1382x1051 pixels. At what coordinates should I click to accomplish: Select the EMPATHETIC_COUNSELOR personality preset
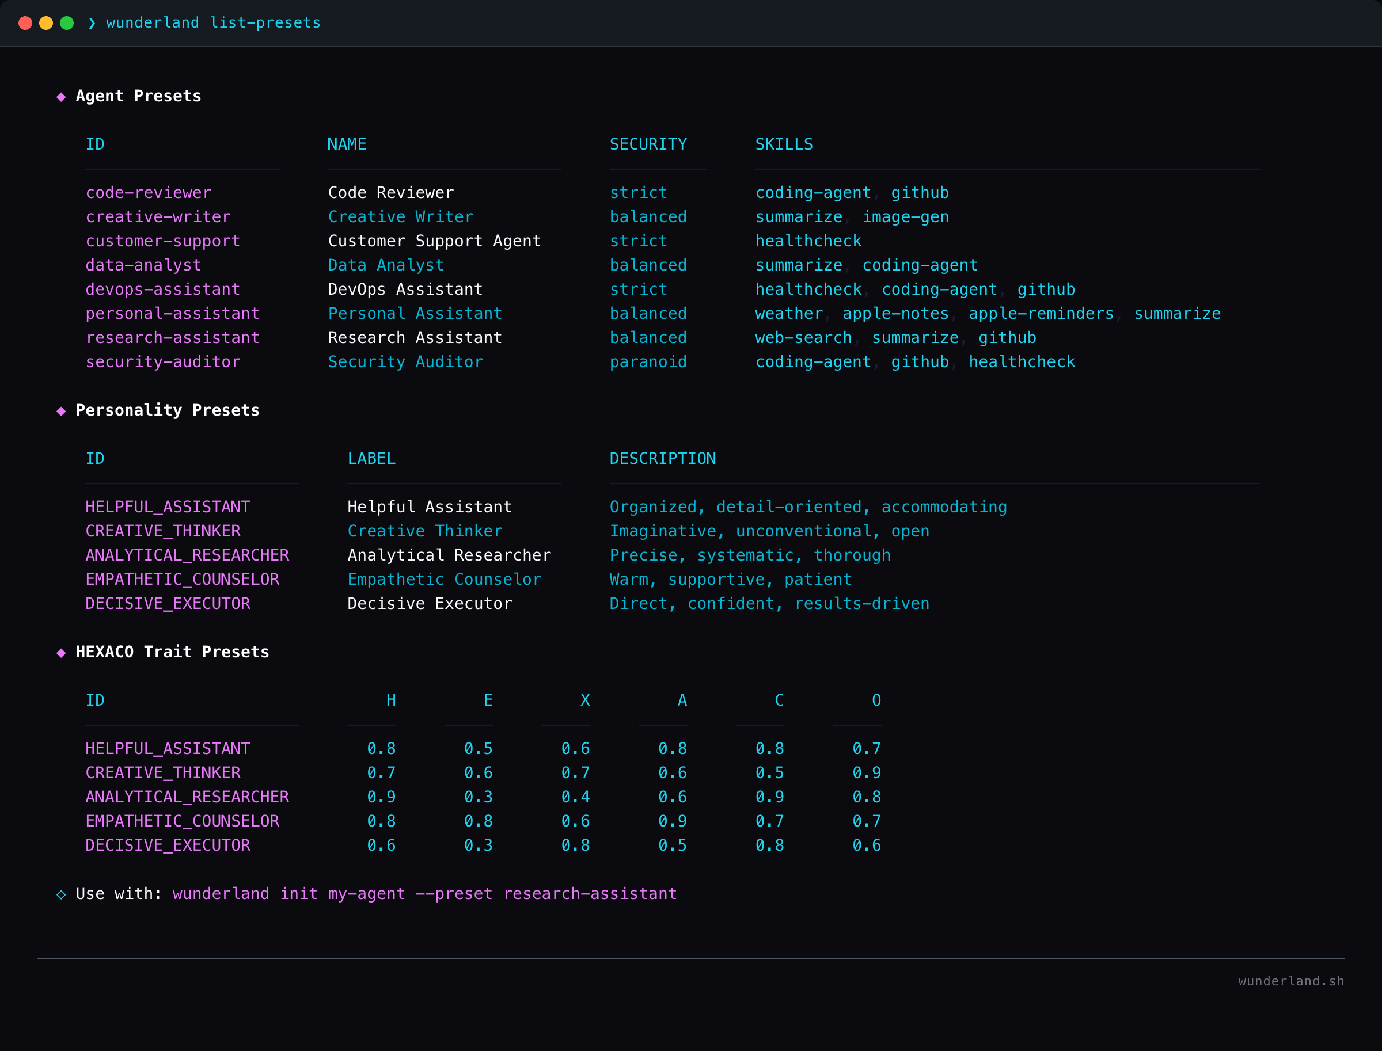181,579
